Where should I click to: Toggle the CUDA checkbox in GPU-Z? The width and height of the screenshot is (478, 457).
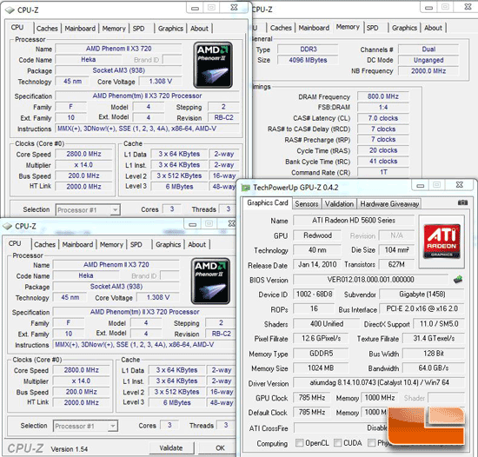click(x=337, y=443)
